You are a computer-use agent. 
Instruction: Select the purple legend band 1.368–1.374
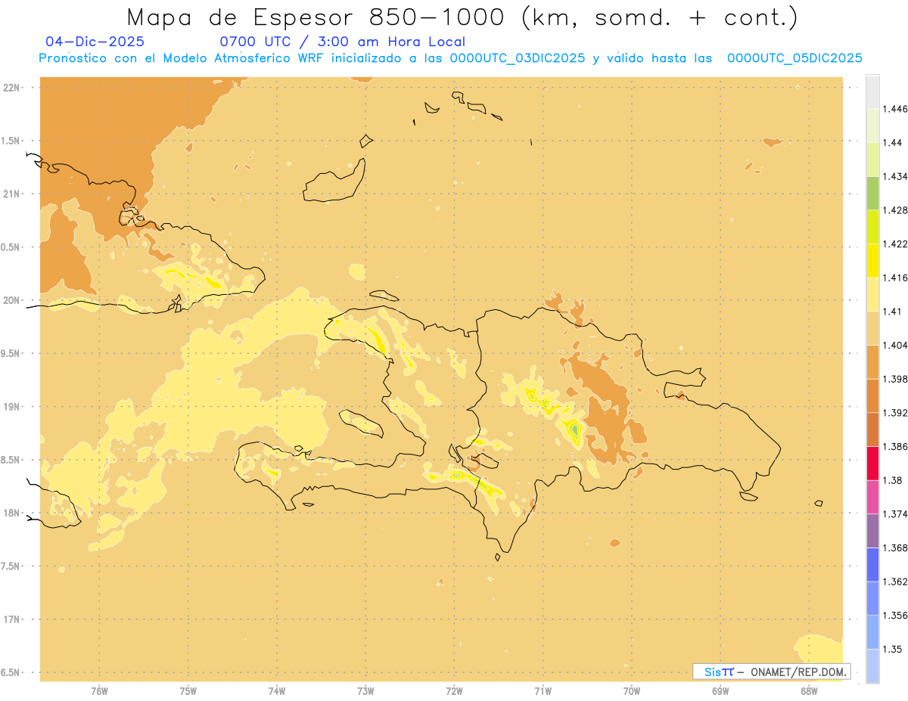872,531
